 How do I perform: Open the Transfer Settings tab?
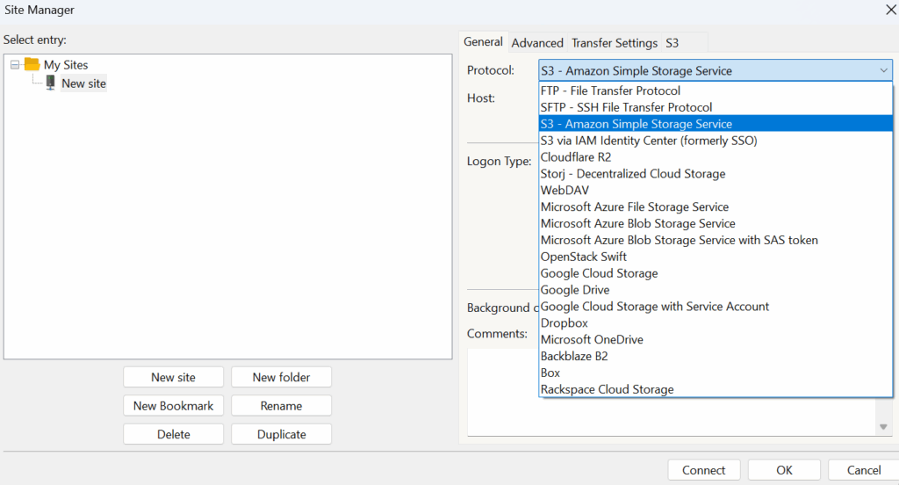pyautogui.click(x=615, y=43)
